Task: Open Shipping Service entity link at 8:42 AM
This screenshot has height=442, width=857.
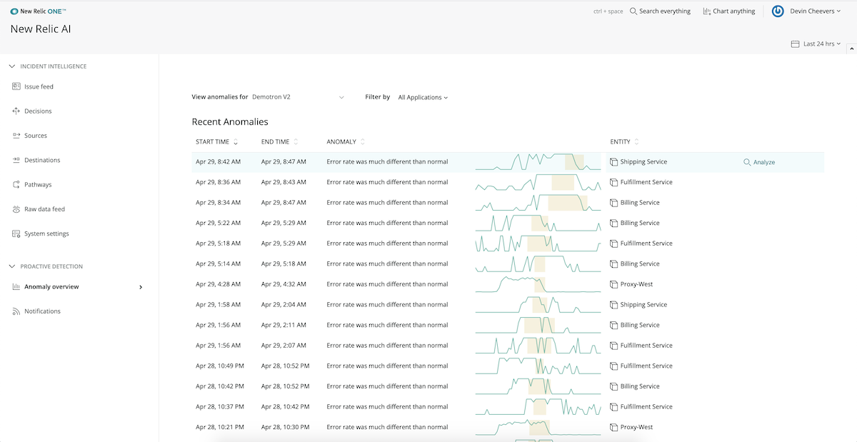Action: pyautogui.click(x=643, y=162)
